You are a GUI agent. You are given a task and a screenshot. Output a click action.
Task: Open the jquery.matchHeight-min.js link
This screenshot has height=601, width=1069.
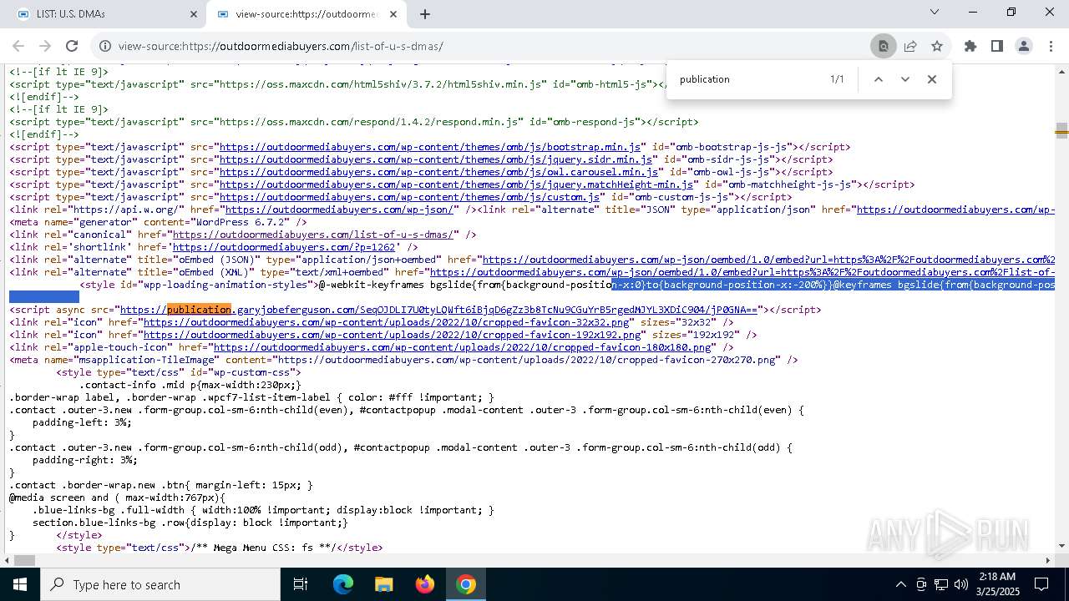click(x=457, y=184)
